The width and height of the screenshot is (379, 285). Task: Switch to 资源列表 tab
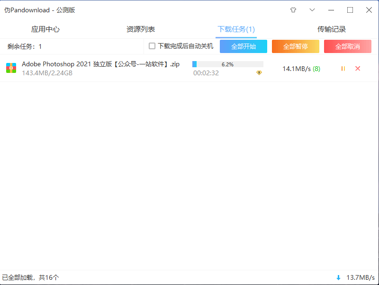click(140, 29)
